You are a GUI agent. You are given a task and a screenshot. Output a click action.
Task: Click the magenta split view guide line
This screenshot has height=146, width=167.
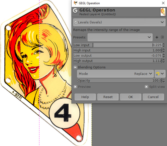[39, 73]
